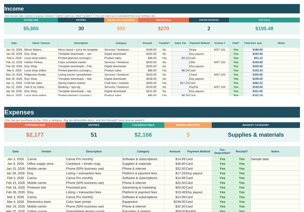Click the Class schedule tracker description
This screenshot has height=212, width=304.
point(81,62)
